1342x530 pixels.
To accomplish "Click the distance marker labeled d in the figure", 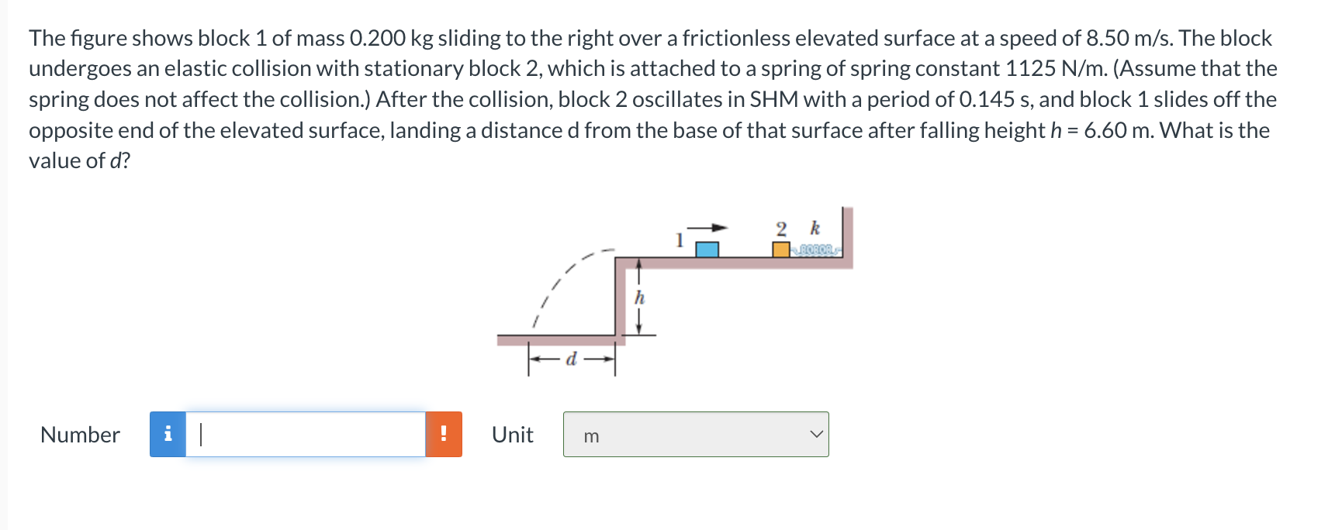I will coord(572,358).
